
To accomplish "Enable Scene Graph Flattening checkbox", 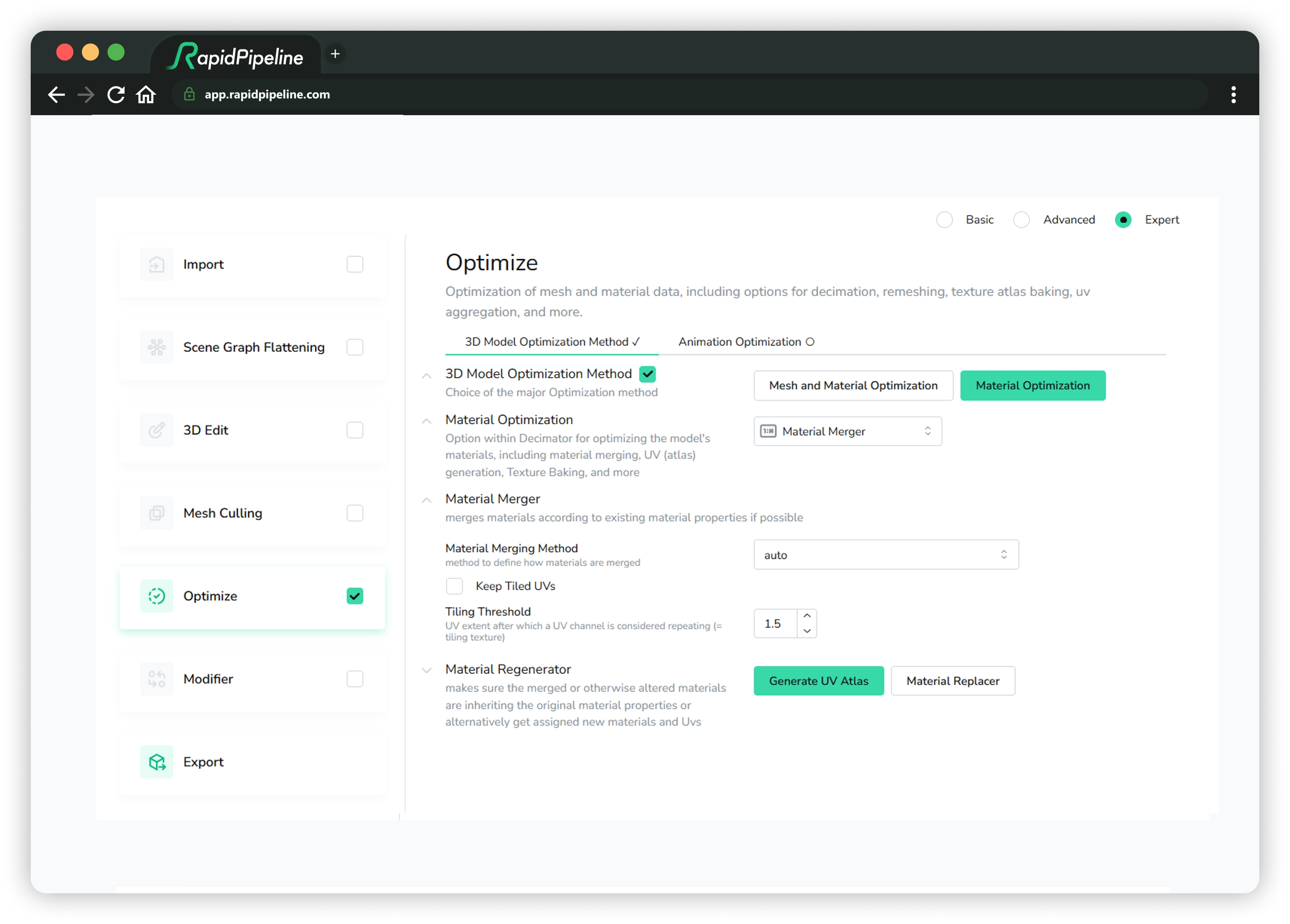I will click(x=355, y=347).
